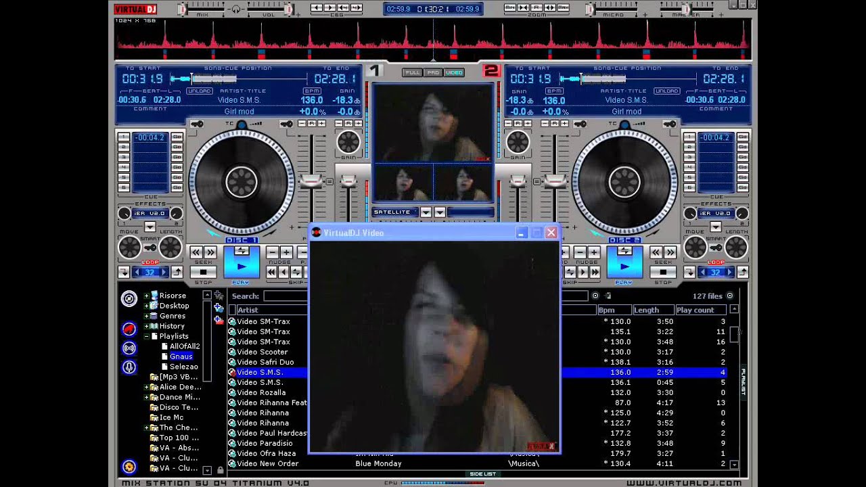This screenshot has height=487, width=866.
Task: Stop playback on deck 2
Action: pyautogui.click(x=662, y=272)
